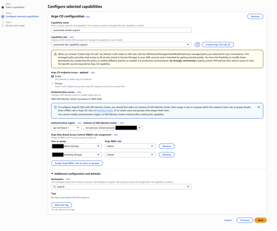Collapse Additional configuration and defaults section
The image size is (277, 231).
coord(76,174)
